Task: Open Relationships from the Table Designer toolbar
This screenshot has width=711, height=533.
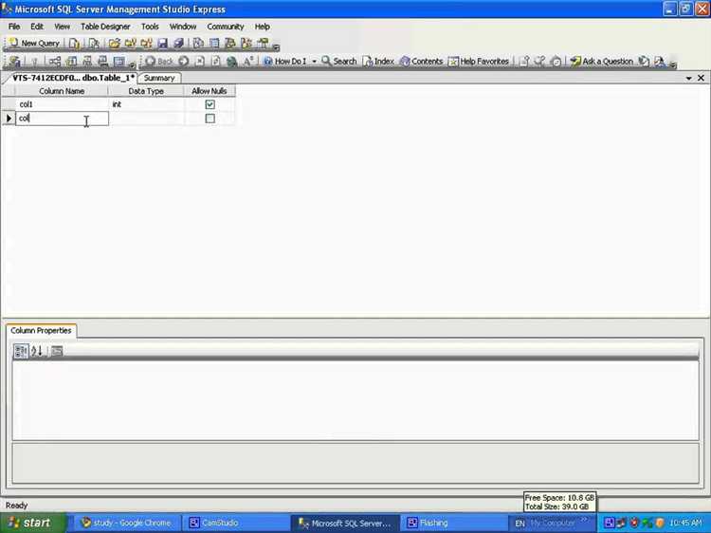Action: click(x=55, y=62)
